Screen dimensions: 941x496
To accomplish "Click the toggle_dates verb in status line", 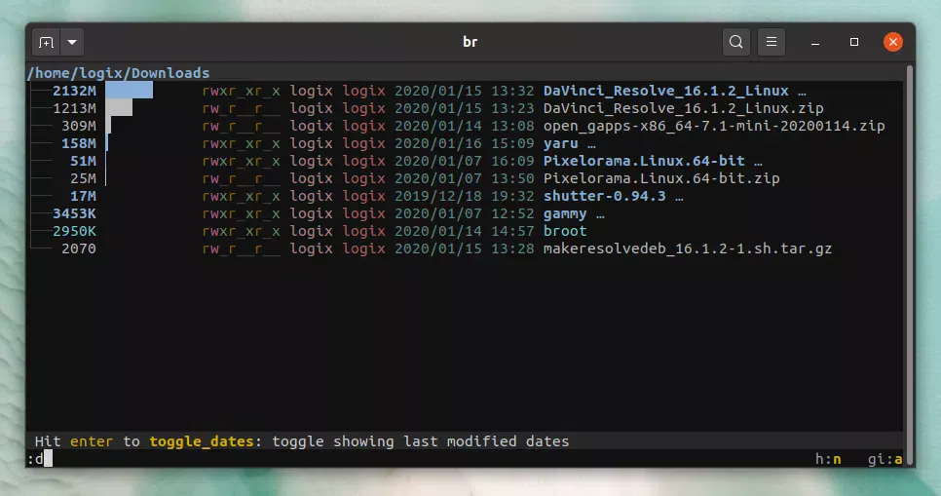I will click(x=202, y=441).
